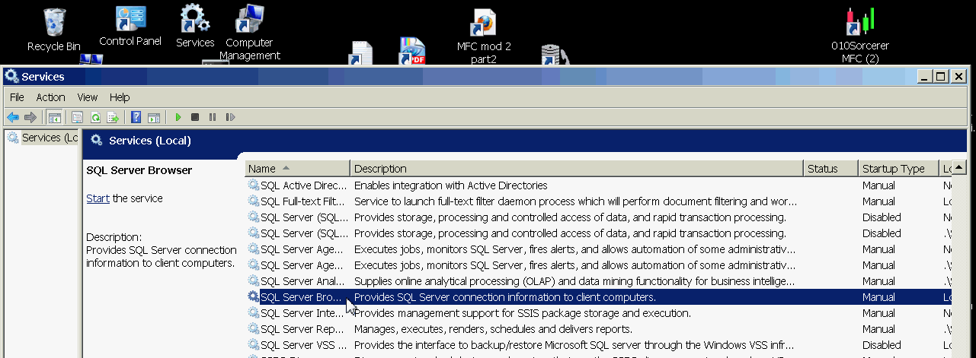
Task: Select the SQL Server Reporting service row
Action: point(600,329)
